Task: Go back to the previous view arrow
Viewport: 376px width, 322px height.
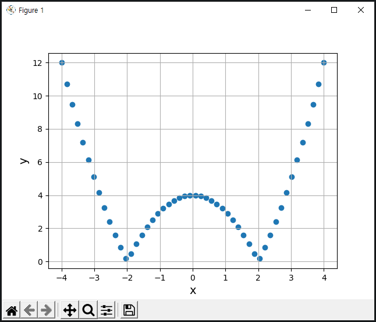Action: click(29, 310)
